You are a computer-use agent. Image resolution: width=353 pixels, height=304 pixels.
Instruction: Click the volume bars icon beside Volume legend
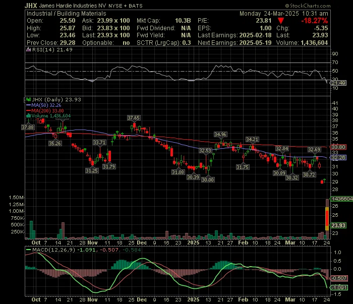pos(28,116)
